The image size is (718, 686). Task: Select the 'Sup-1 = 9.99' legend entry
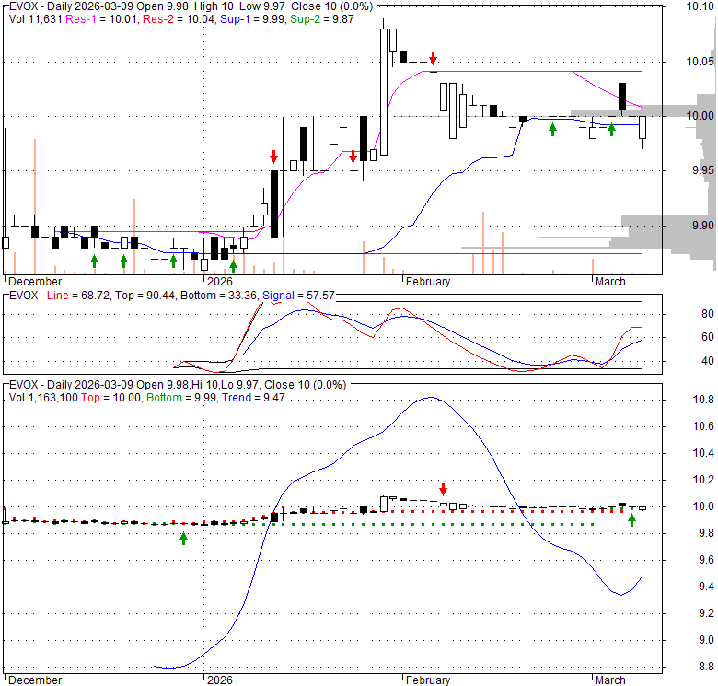click(x=253, y=19)
